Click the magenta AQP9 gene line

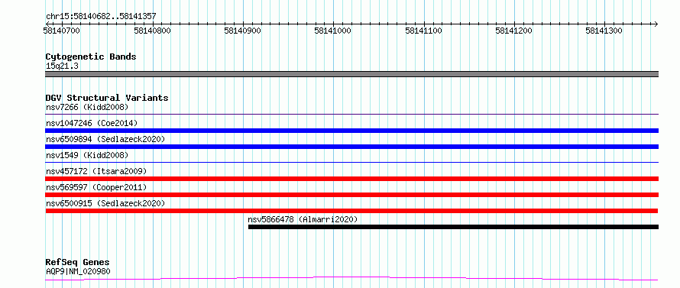(351, 279)
